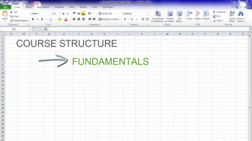
Task: Open the Excel Help question mark
Action: (237, 7)
